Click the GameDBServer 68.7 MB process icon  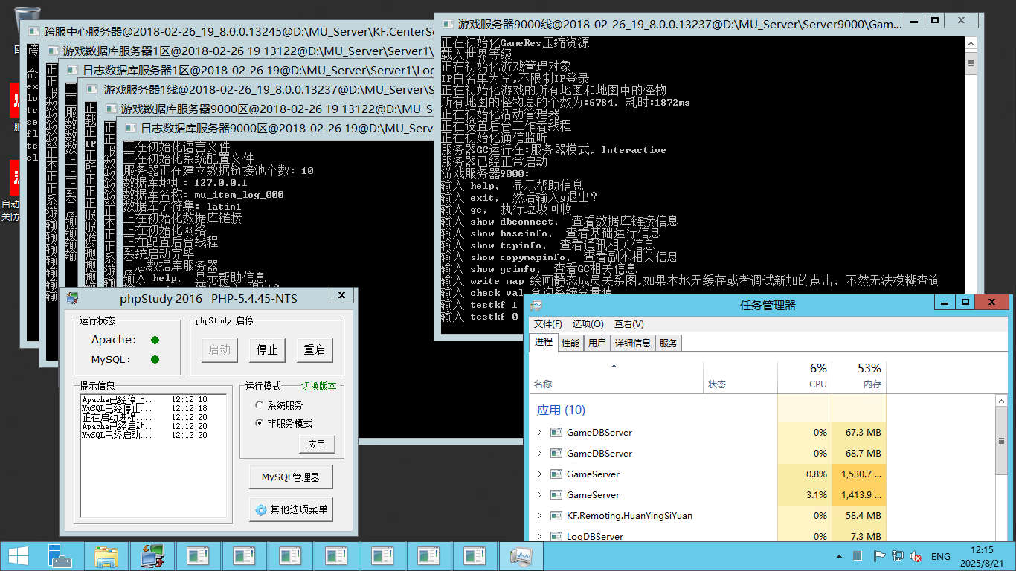556,453
